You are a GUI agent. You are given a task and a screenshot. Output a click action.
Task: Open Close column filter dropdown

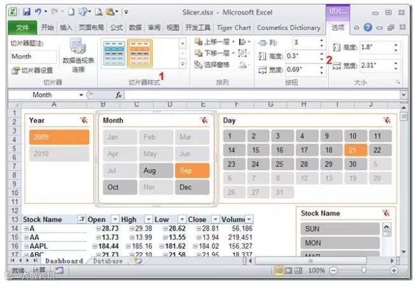pos(216,219)
